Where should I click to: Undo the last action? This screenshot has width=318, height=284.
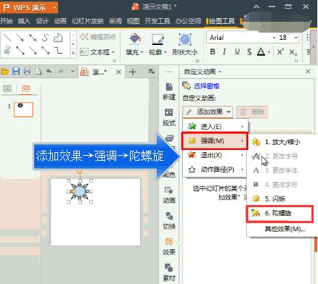coord(49,71)
